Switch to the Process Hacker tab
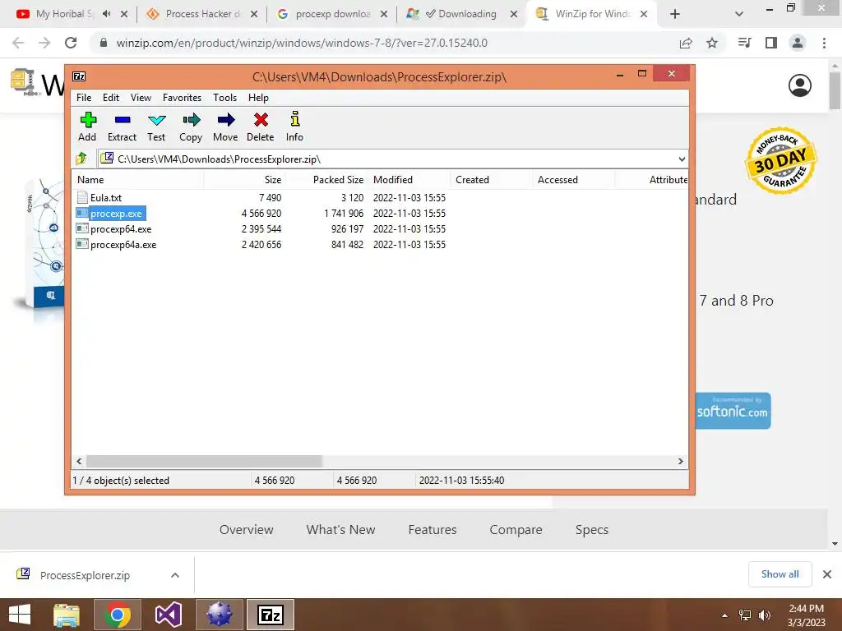Image resolution: width=842 pixels, height=631 pixels. (x=202, y=14)
